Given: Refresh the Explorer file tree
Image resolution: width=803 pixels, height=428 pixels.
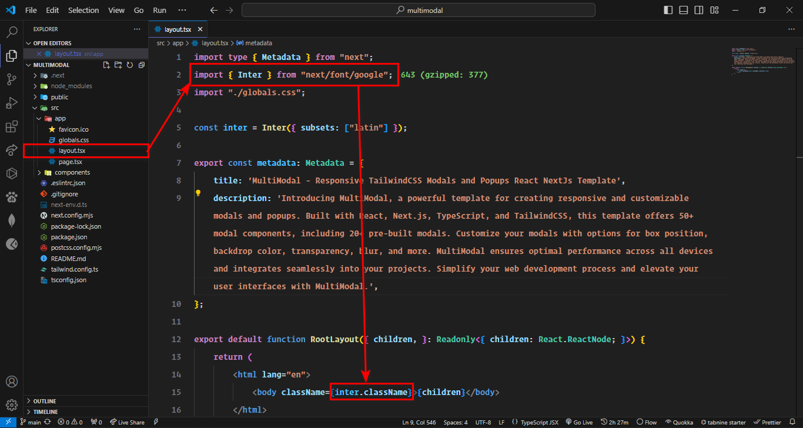Looking at the screenshot, I should click(130, 65).
